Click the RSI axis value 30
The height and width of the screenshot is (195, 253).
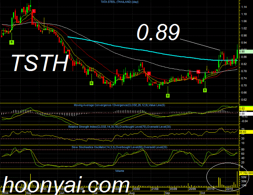(243, 139)
